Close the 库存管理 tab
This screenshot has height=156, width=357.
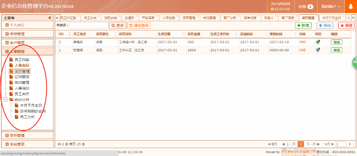click(x=198, y=16)
